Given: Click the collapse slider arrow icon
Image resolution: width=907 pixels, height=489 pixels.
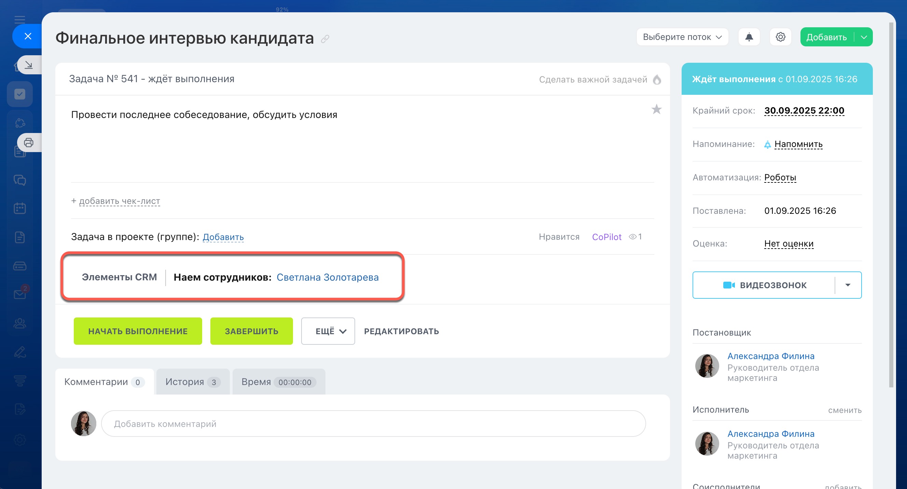Looking at the screenshot, I should pyautogui.click(x=29, y=65).
